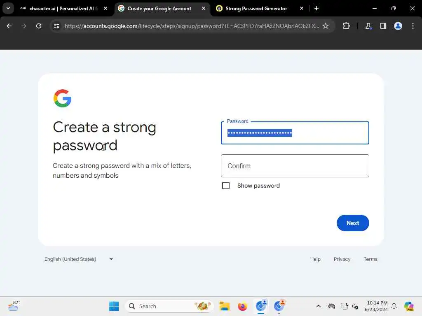The image size is (422, 316).
Task: Close the character.ai tab
Action: [105, 8]
